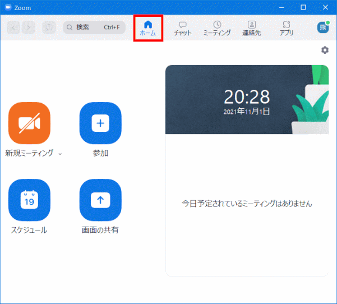Click the search (検索) input field
The image size is (337, 304).
(x=94, y=27)
